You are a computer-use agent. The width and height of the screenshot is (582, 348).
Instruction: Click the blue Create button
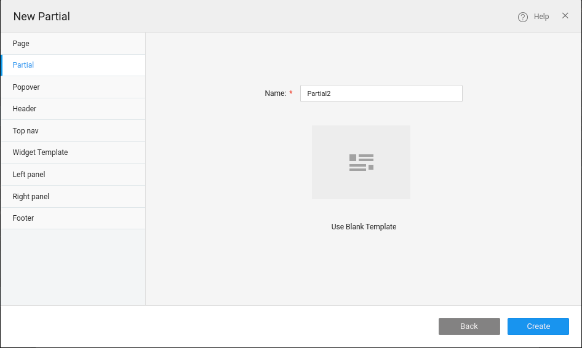coord(538,326)
